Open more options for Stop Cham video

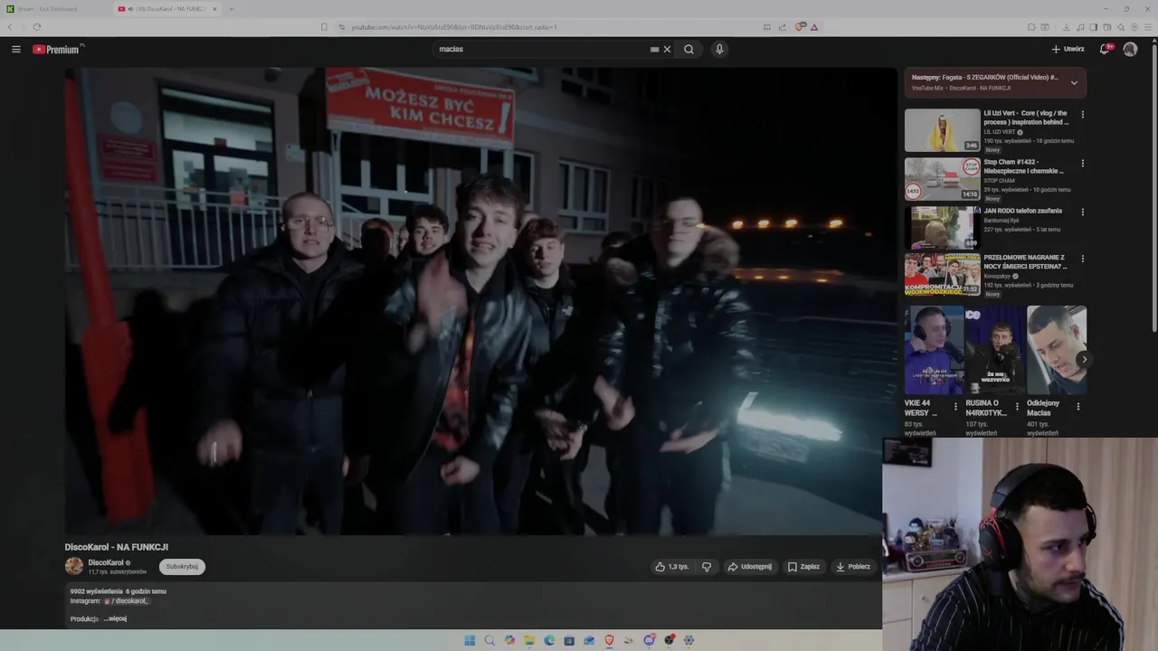coord(1082,164)
